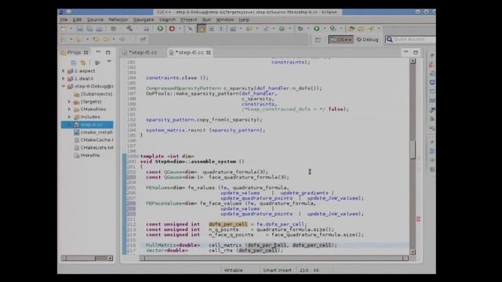Click the hammer Build icon
Screen dimensions: 502x282
pos(129,29)
